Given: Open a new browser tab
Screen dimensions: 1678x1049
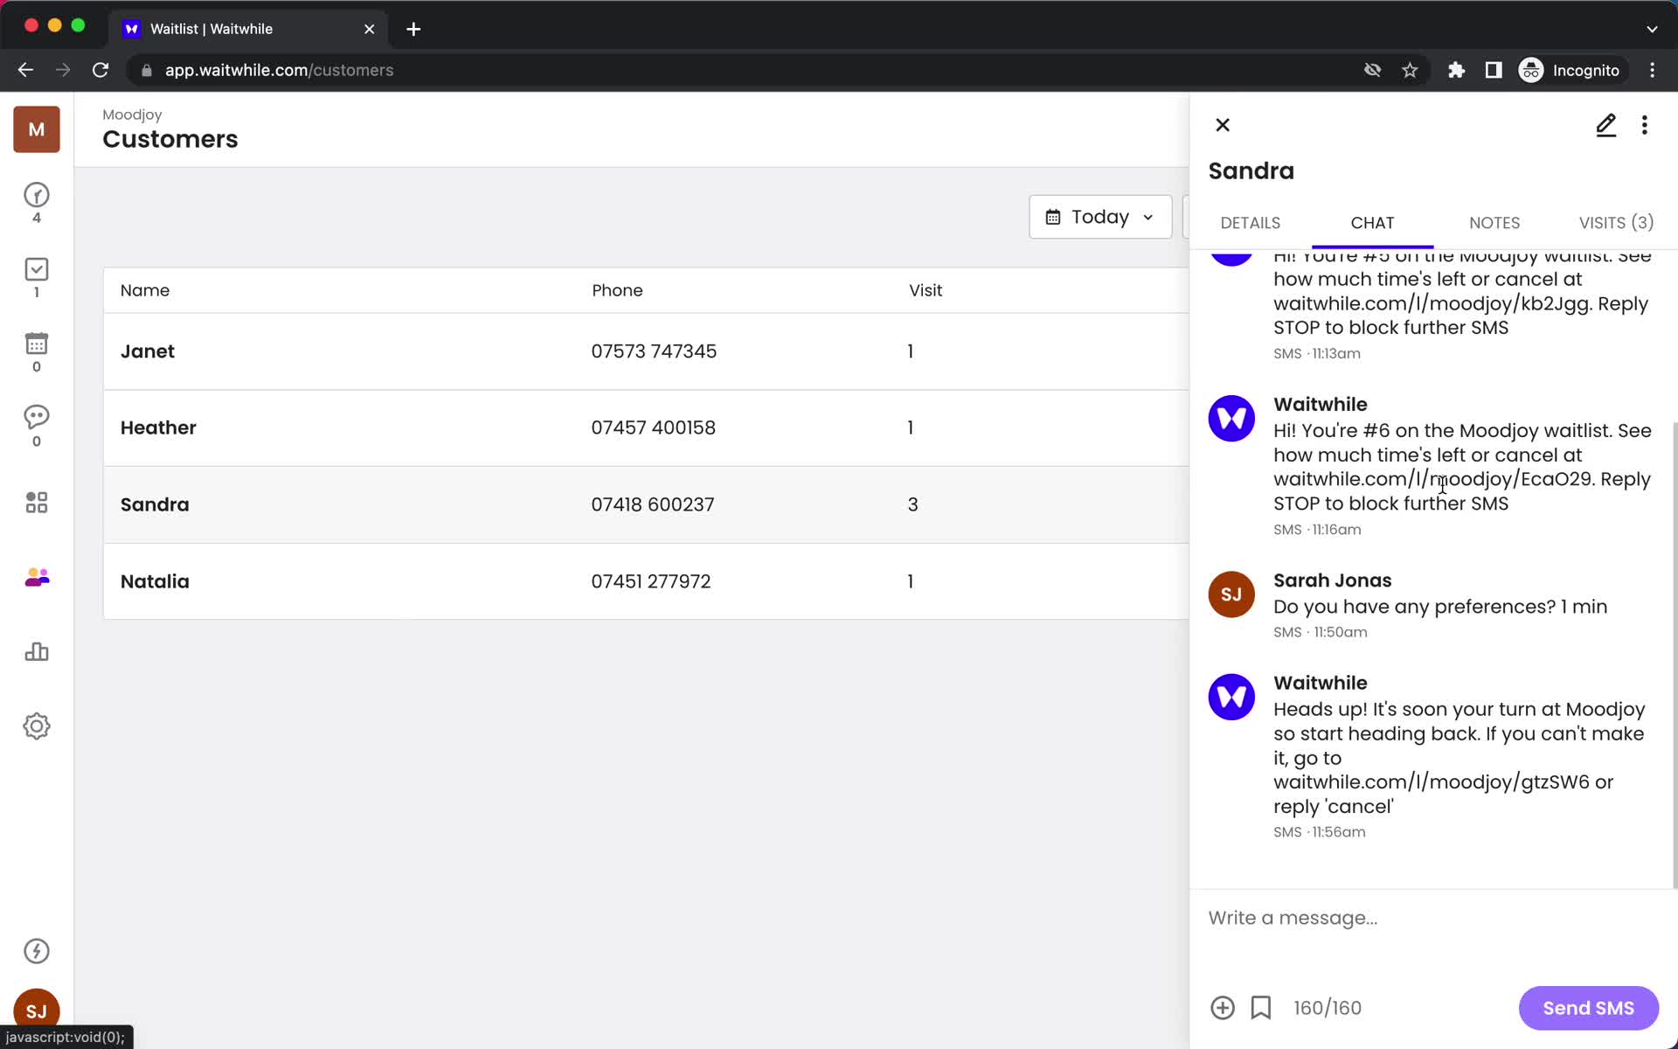Looking at the screenshot, I should point(413,29).
